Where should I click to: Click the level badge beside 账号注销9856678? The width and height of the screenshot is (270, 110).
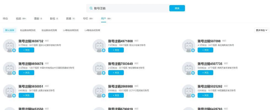47,64
